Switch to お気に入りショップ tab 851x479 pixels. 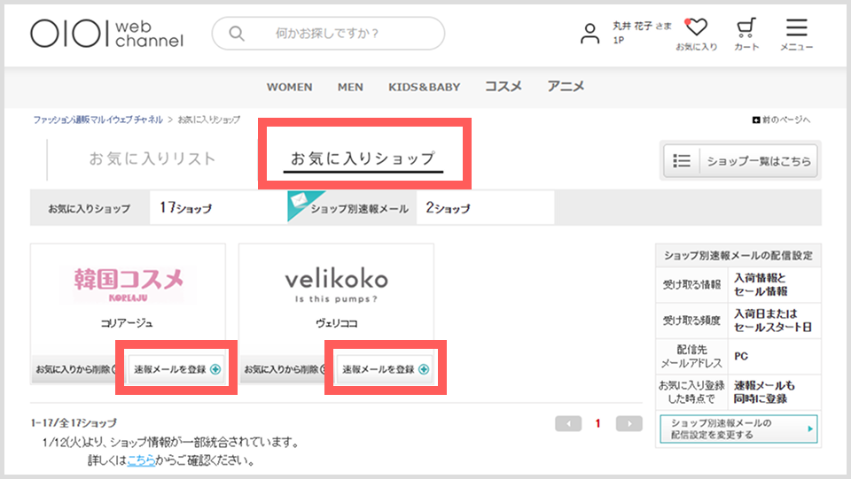(363, 158)
